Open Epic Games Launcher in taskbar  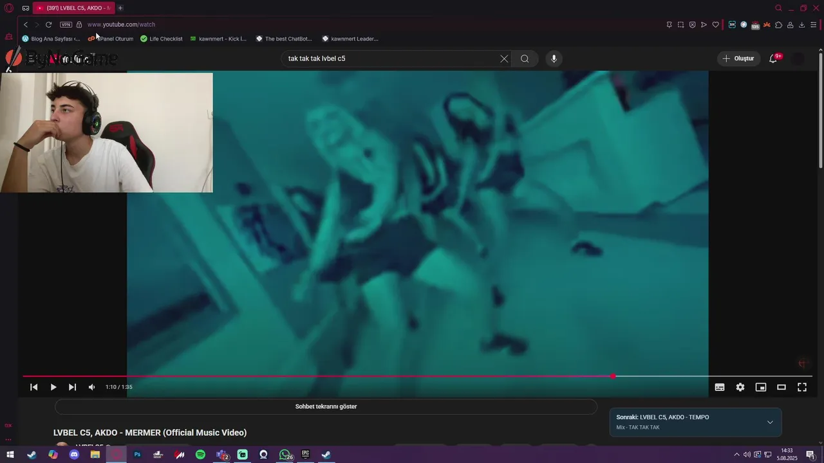tap(305, 455)
